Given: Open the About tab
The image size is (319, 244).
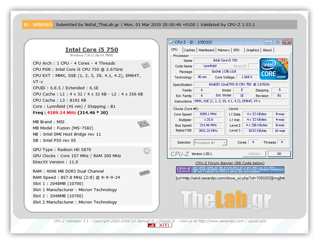Looking at the screenshot, I should click(x=267, y=50).
